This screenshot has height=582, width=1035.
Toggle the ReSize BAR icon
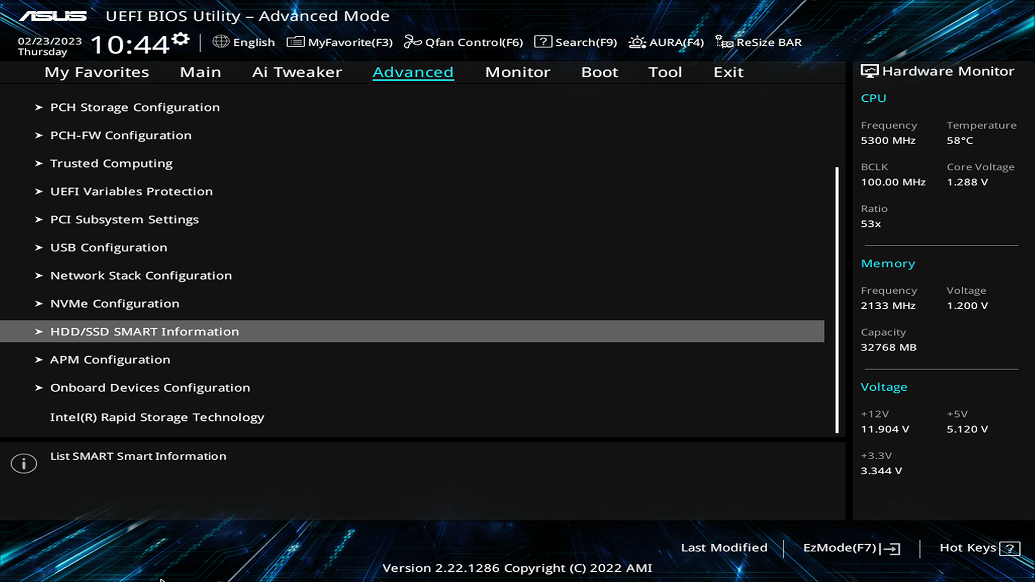point(723,41)
